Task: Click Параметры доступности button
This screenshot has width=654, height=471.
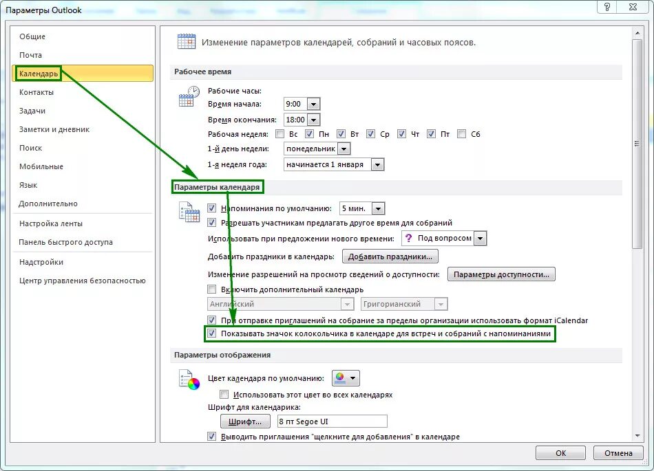Action: pos(501,274)
